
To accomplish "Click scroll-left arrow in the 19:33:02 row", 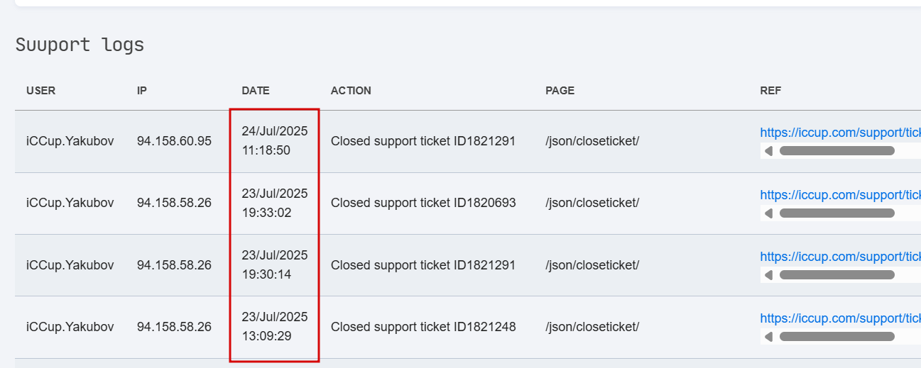I will 768,213.
